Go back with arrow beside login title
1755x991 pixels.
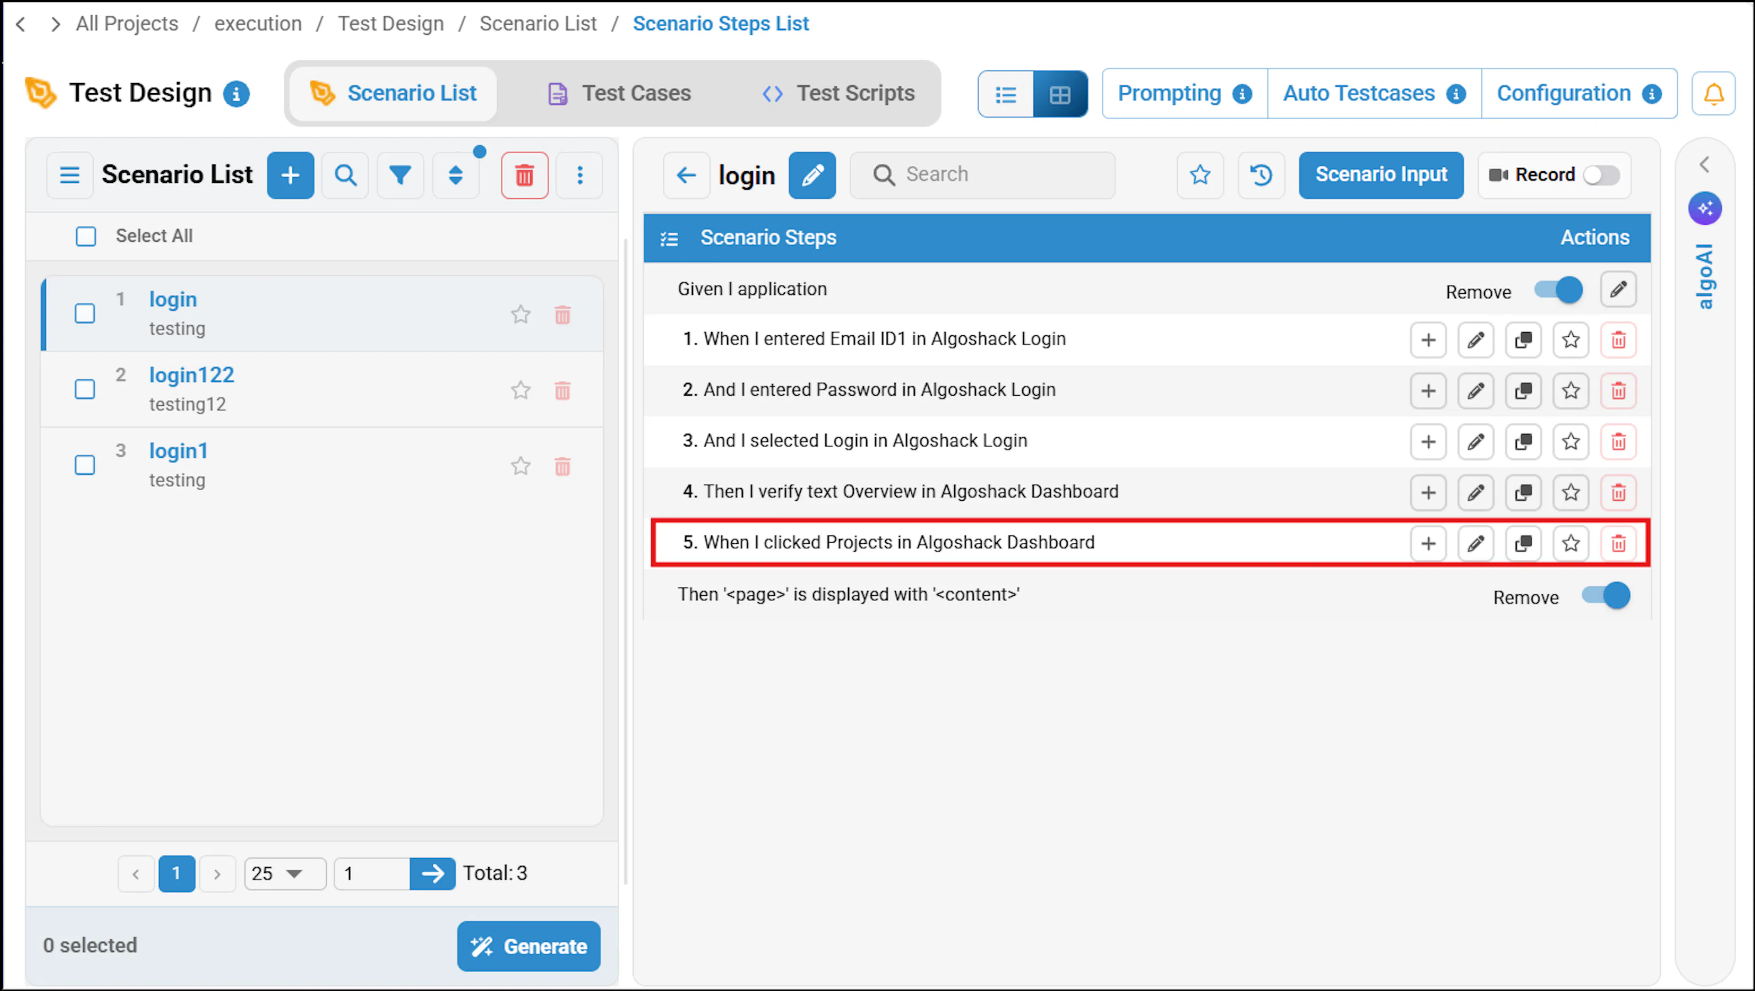[686, 175]
